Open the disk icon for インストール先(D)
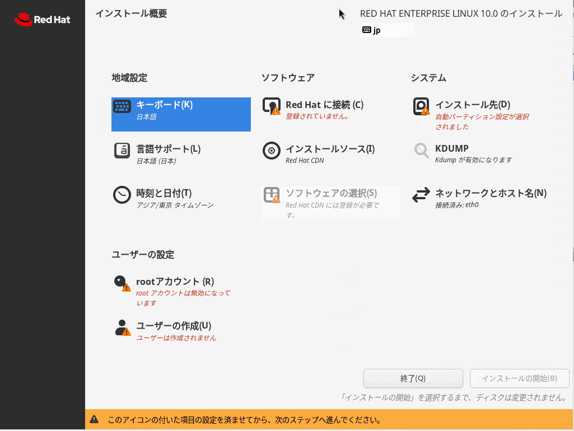This screenshot has height=431, width=574. [x=421, y=106]
